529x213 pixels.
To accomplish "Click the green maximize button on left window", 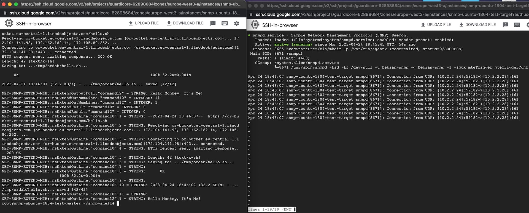I will click(x=16, y=4).
